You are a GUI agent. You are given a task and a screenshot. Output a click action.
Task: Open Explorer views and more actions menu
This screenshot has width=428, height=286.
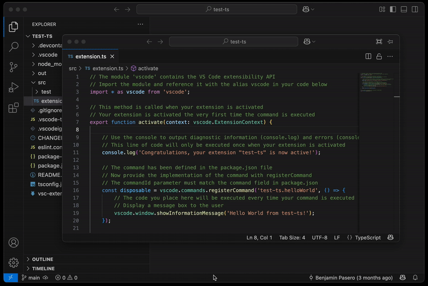[140, 24]
